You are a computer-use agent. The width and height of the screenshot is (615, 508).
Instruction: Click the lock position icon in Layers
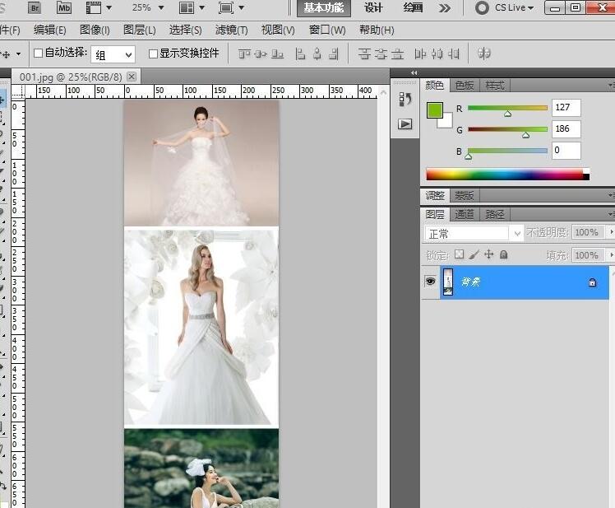pos(488,255)
